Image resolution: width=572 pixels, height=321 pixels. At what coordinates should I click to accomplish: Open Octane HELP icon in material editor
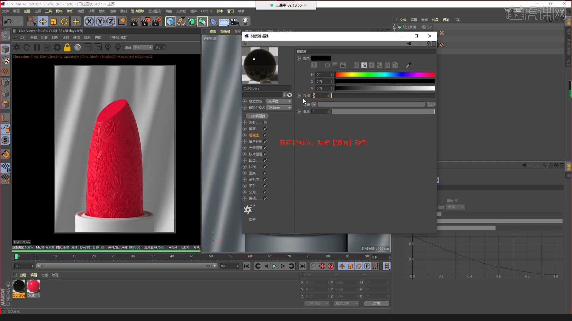coord(249,209)
